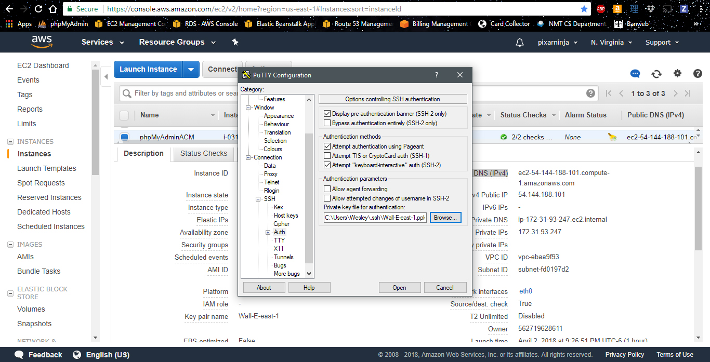Screen dimensions: 710x362
Task: Click the private key file path field
Action: click(x=375, y=218)
